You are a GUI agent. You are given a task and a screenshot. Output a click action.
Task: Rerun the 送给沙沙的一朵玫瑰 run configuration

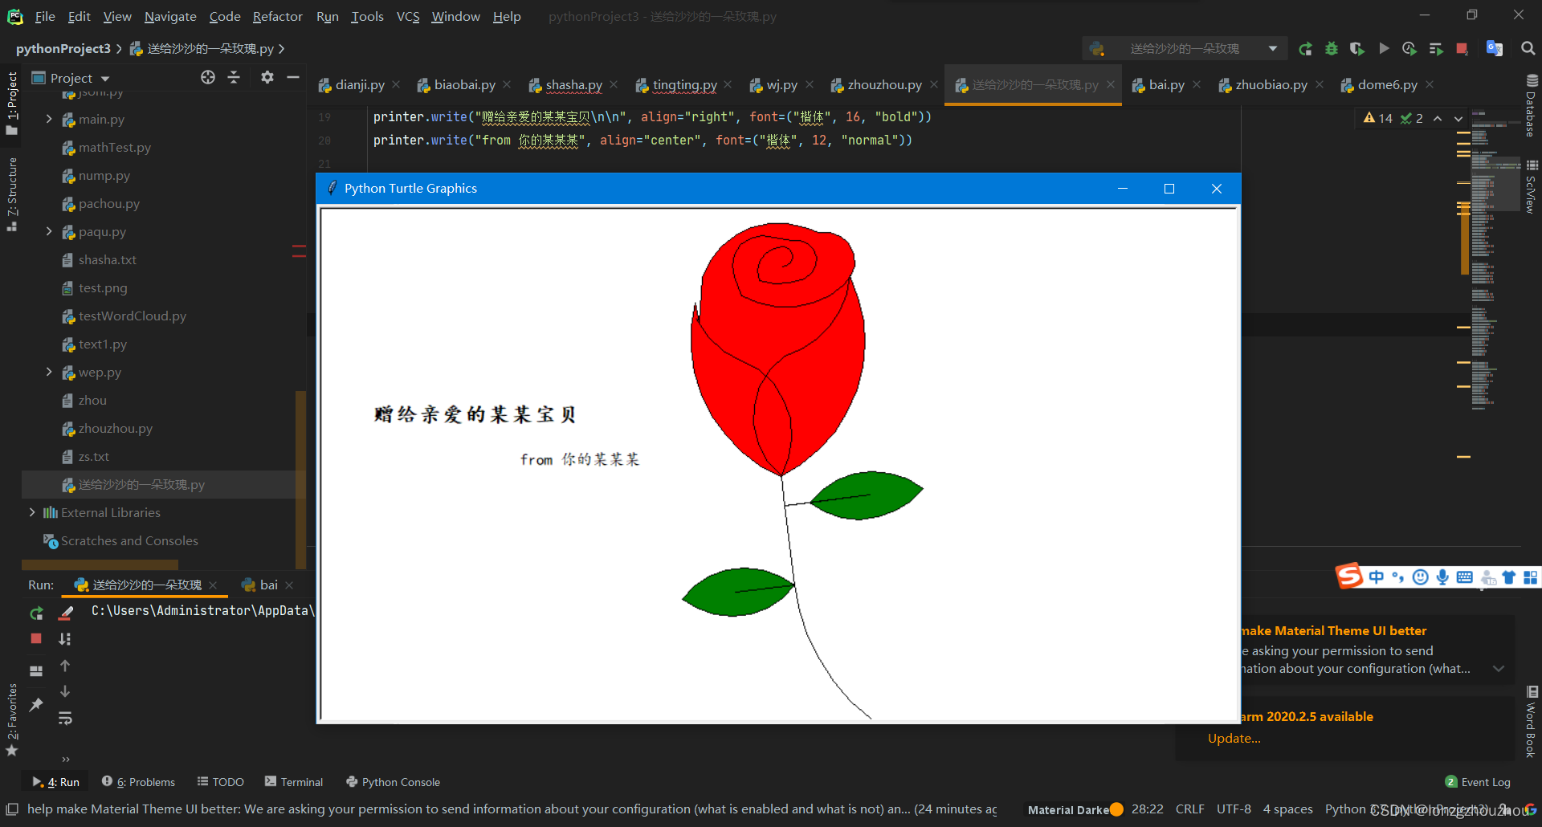(1305, 48)
